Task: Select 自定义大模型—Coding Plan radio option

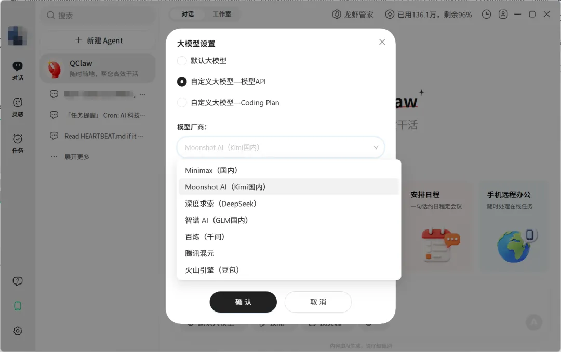Action: (x=182, y=103)
